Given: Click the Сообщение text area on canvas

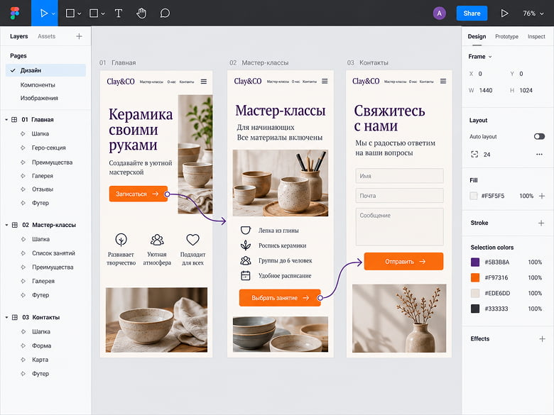Looking at the screenshot, I should (400, 226).
